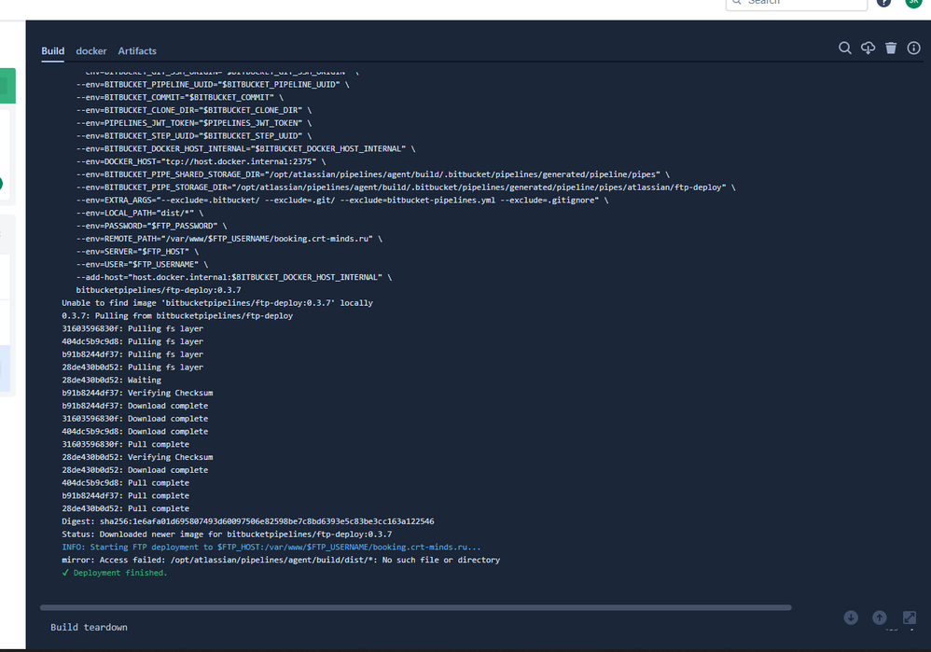
Task: Click the '--env=SERVER="$FTP_HOST"' line
Action: pyautogui.click(x=137, y=252)
